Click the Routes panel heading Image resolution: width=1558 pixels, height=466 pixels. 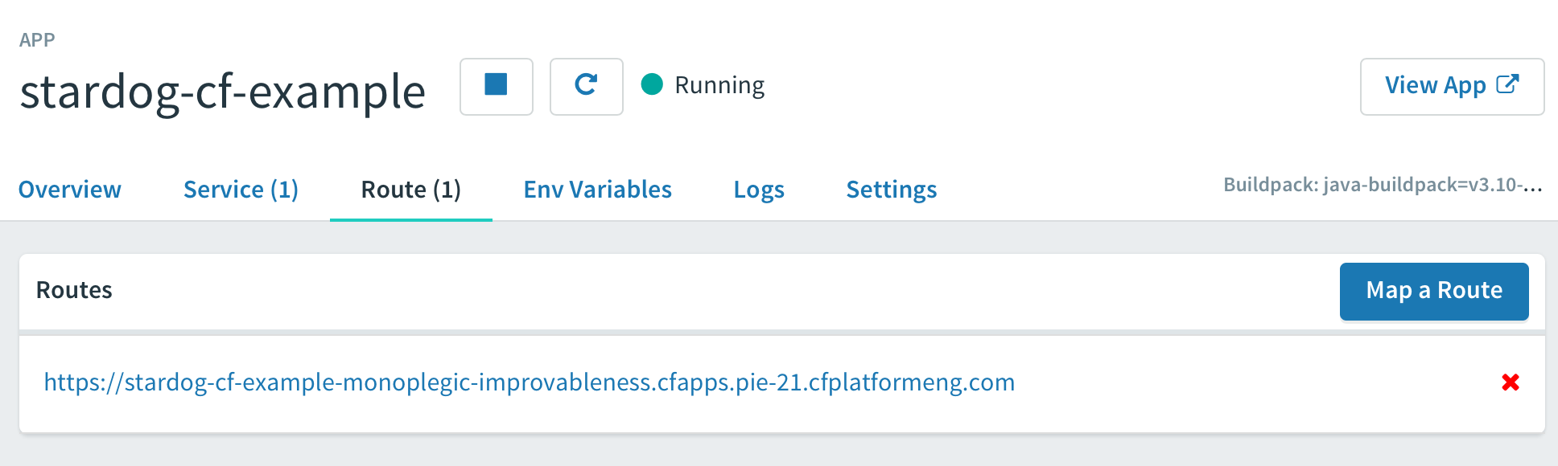pyautogui.click(x=74, y=290)
